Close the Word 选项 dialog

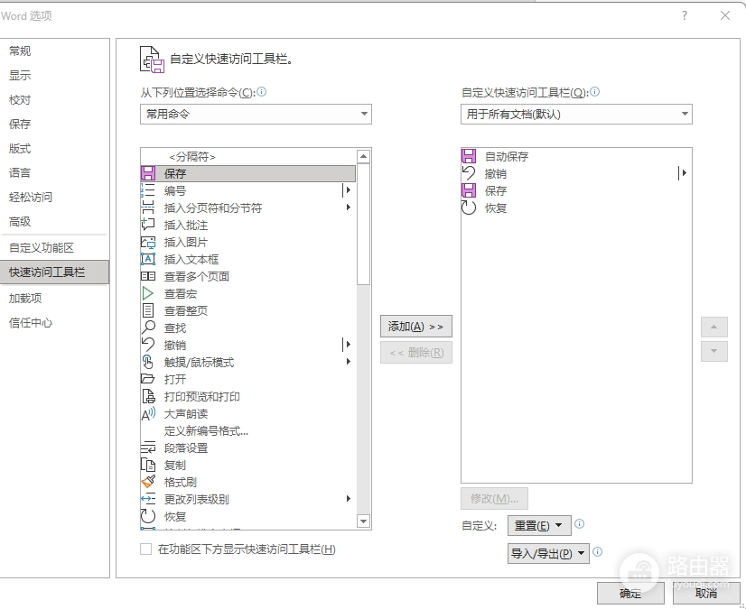tap(725, 15)
